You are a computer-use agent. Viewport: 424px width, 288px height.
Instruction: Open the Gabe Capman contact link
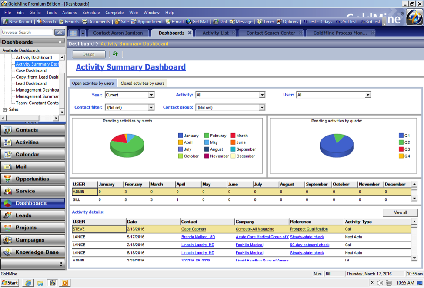[194, 229]
